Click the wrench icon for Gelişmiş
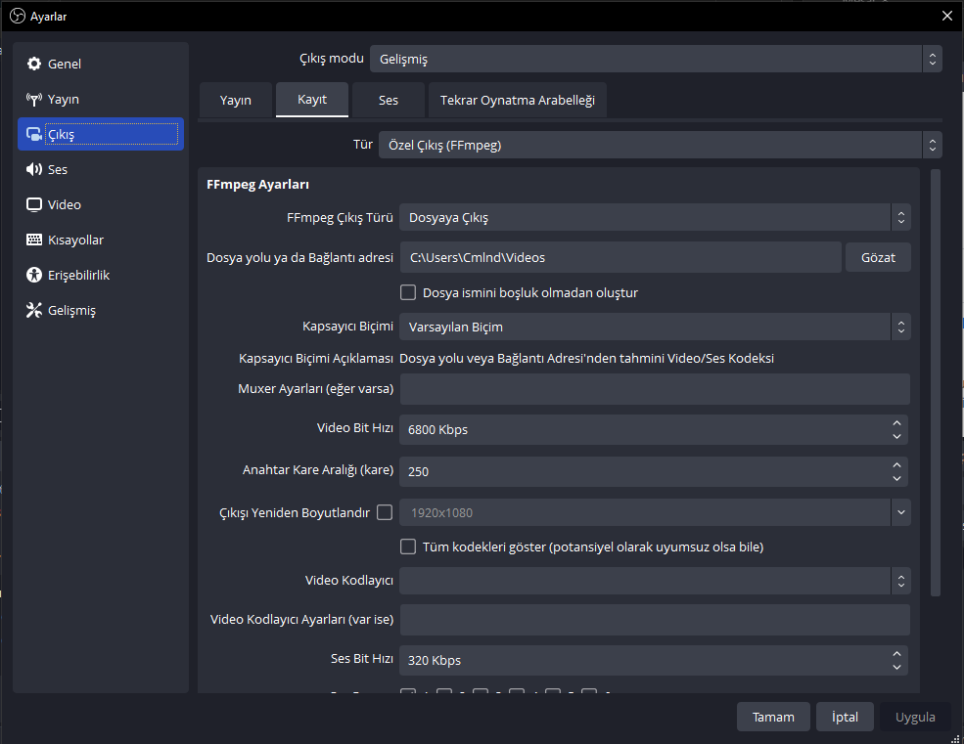This screenshot has height=744, width=964. (x=34, y=311)
